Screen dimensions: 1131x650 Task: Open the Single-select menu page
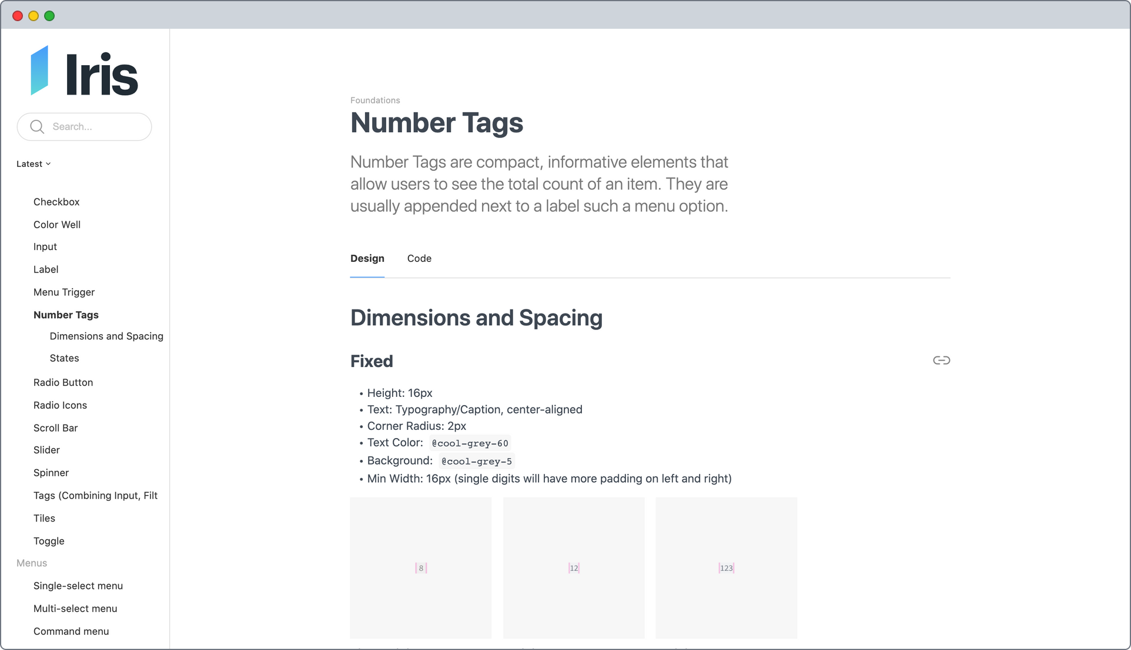[x=78, y=586]
